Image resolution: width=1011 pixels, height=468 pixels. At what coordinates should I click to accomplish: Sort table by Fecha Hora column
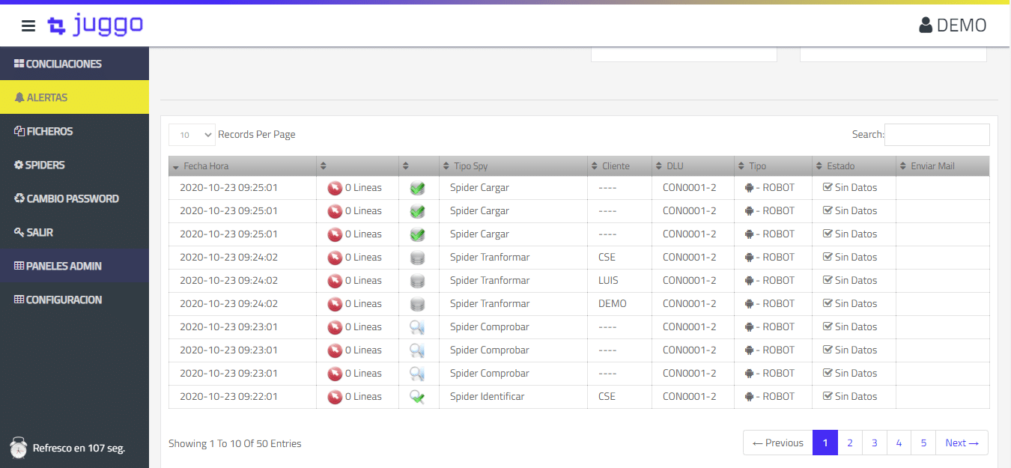pos(242,166)
